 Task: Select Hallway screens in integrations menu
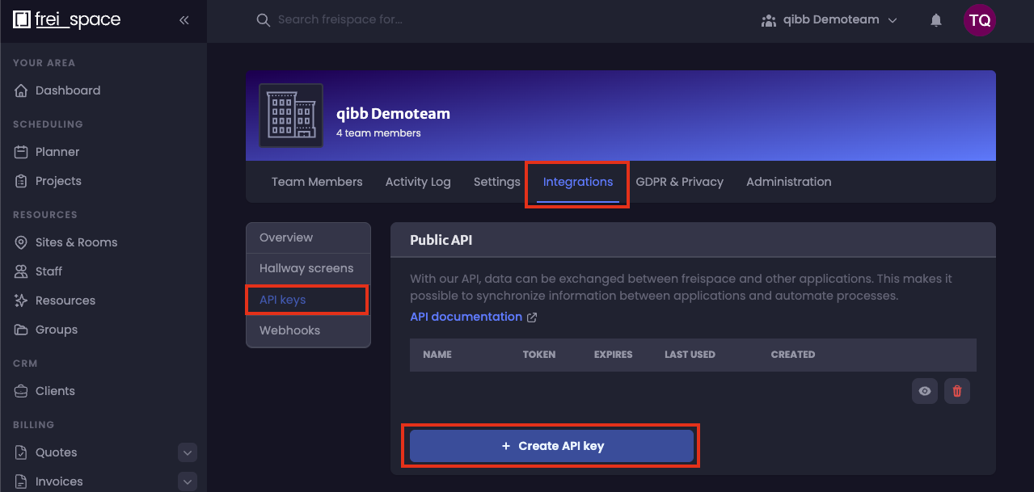tap(306, 268)
